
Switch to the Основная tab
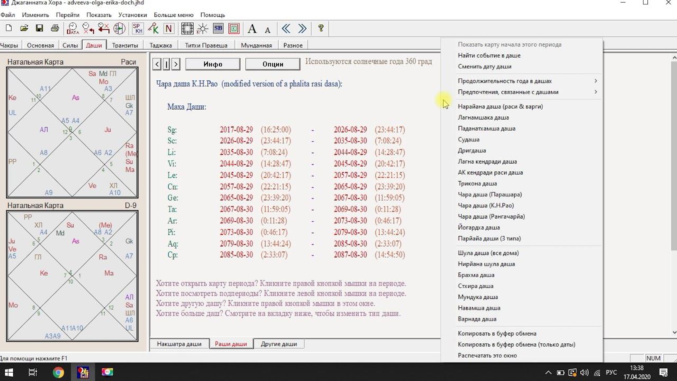pyautogui.click(x=40, y=46)
